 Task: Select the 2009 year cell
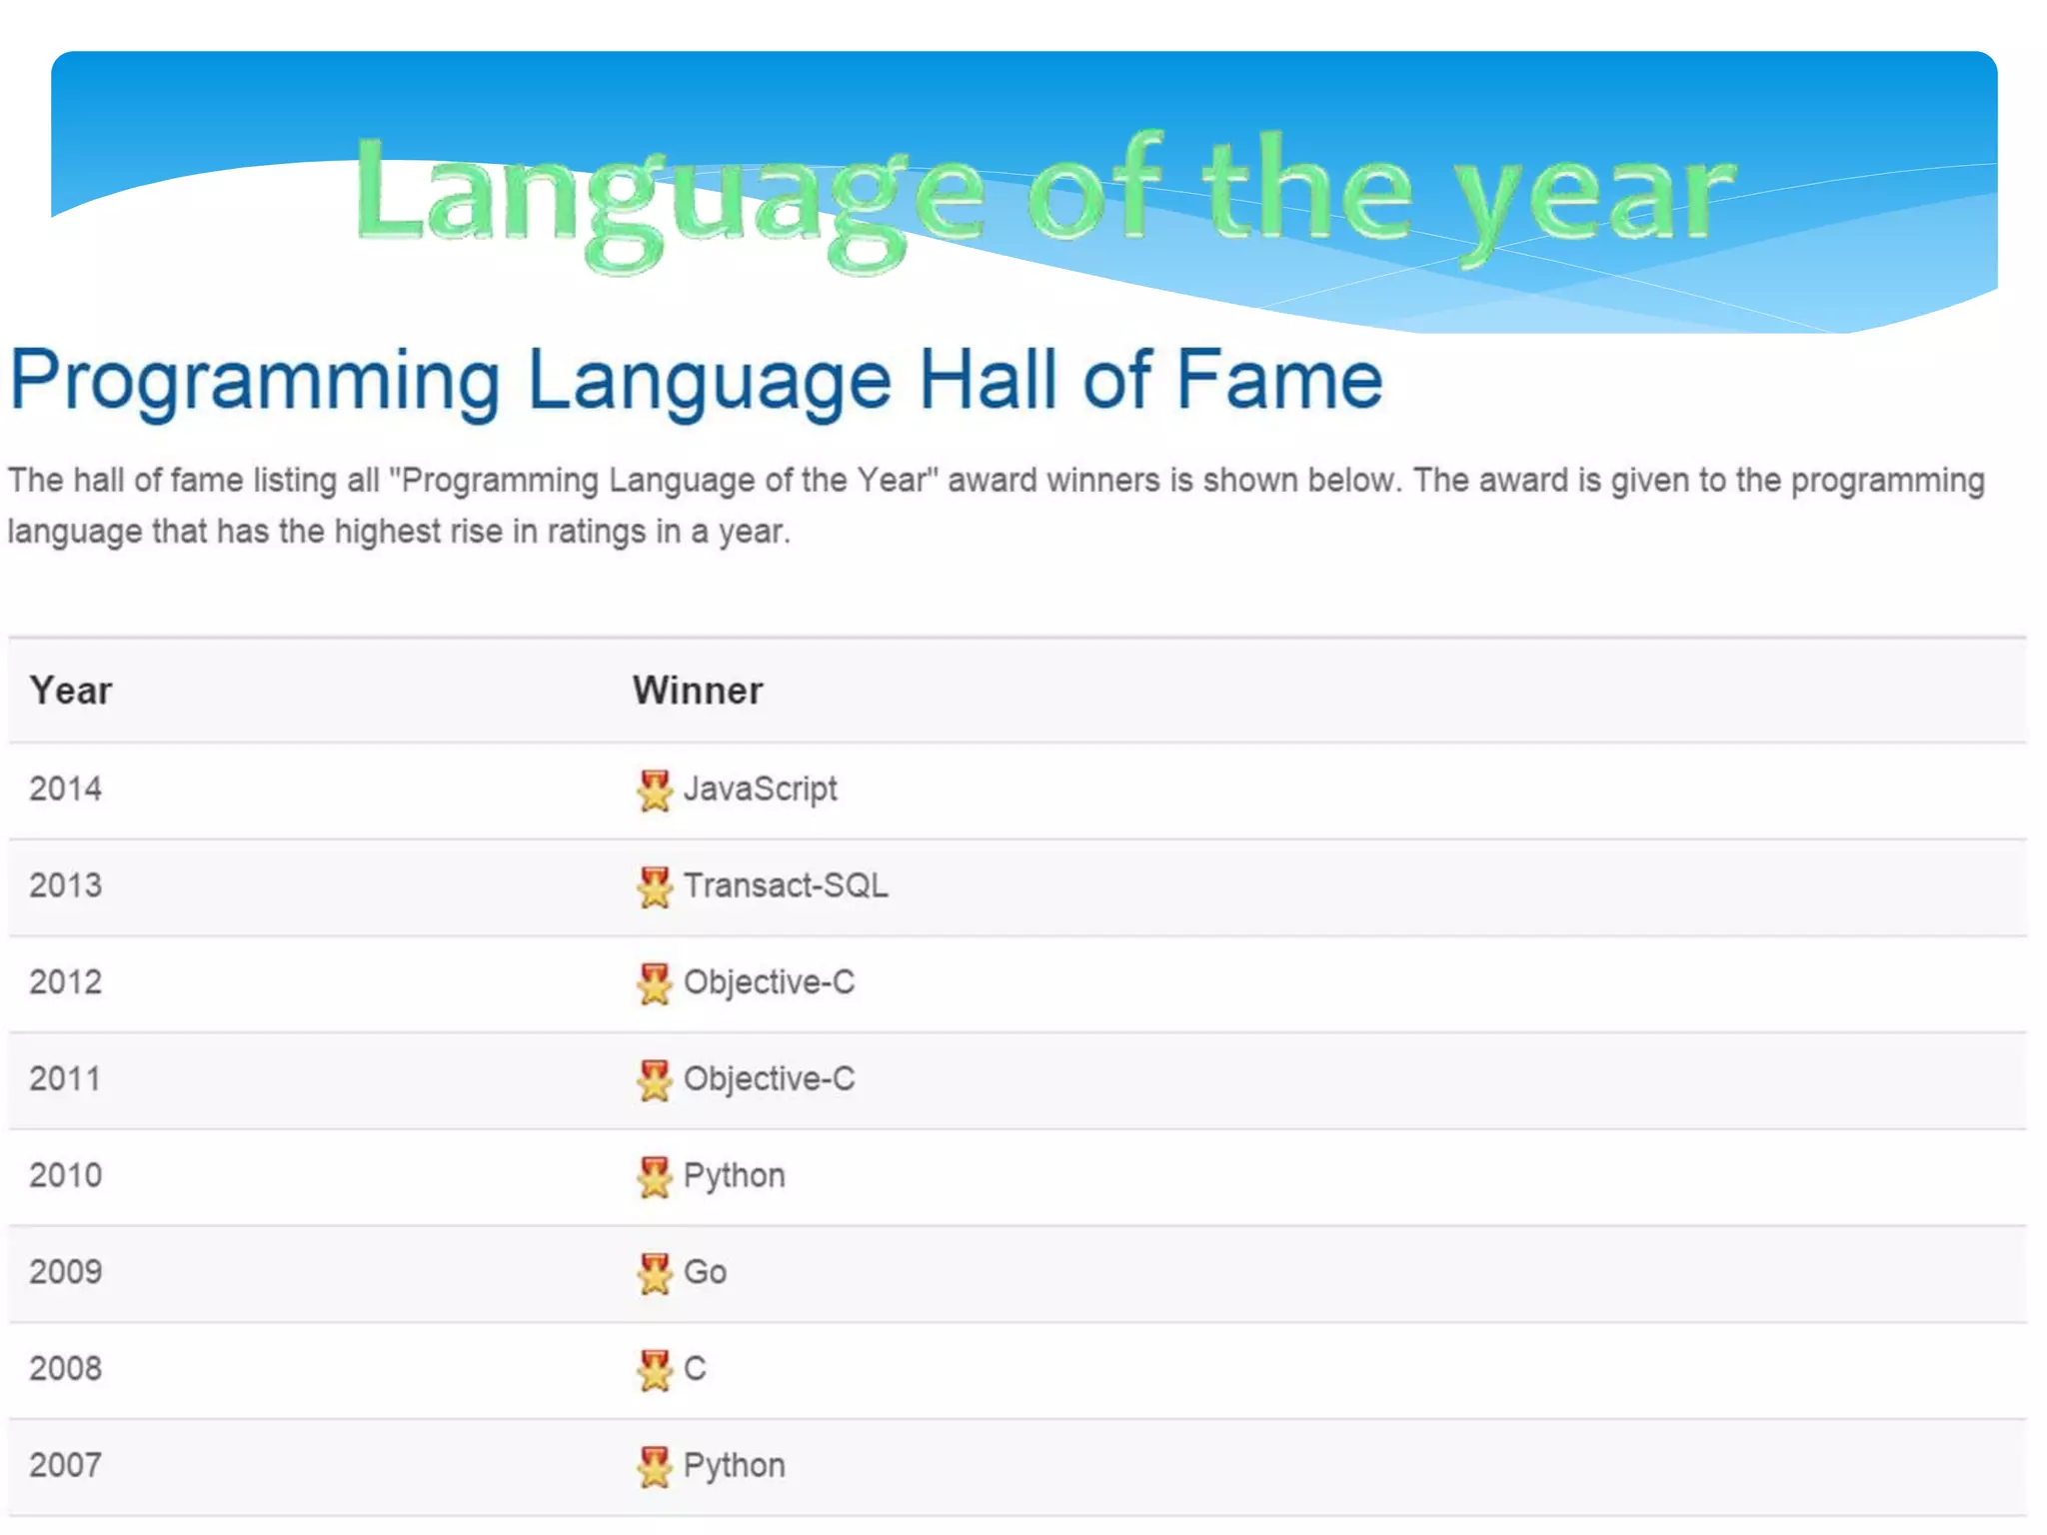66,1272
